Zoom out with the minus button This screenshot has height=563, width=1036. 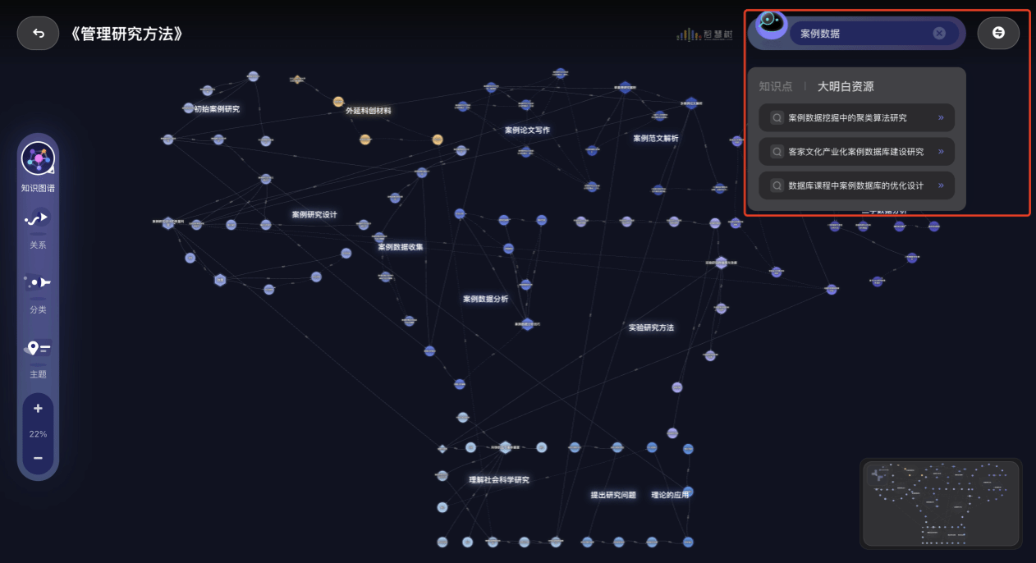coord(38,458)
